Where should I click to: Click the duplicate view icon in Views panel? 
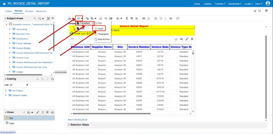[x=42, y=112]
